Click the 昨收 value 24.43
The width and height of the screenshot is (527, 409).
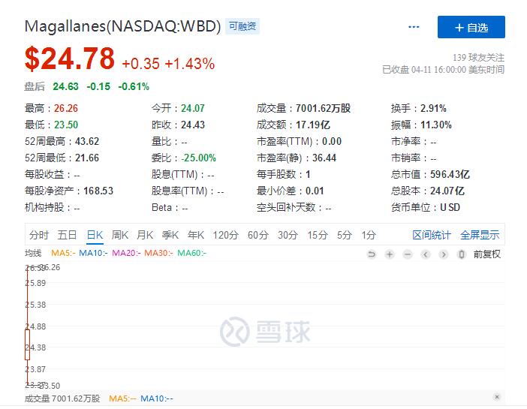tap(193, 125)
